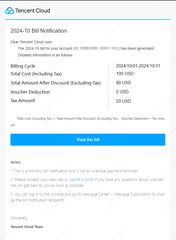Click the Tencent Cloud brand name text
The height and width of the screenshot is (240, 176).
click(x=32, y=11)
